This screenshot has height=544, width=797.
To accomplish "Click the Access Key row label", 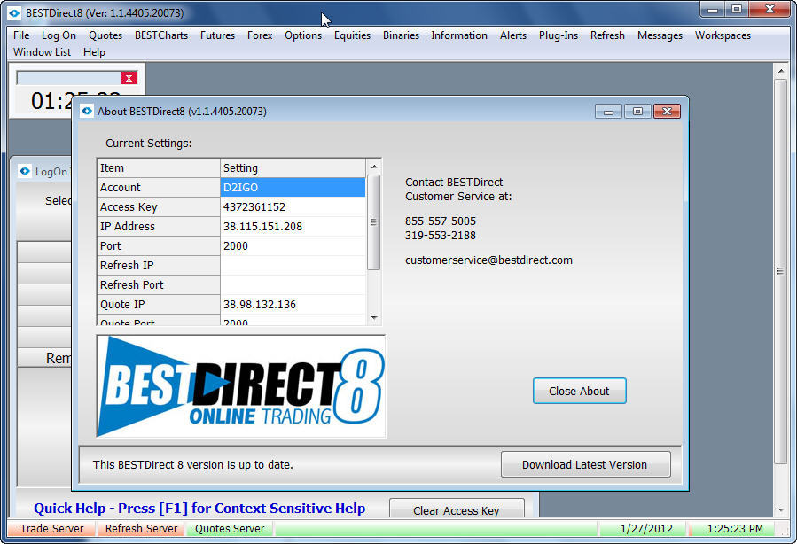I will coord(158,206).
